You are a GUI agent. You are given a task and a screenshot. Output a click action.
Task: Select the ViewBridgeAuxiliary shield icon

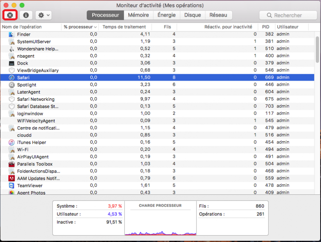pyautogui.click(x=11, y=70)
